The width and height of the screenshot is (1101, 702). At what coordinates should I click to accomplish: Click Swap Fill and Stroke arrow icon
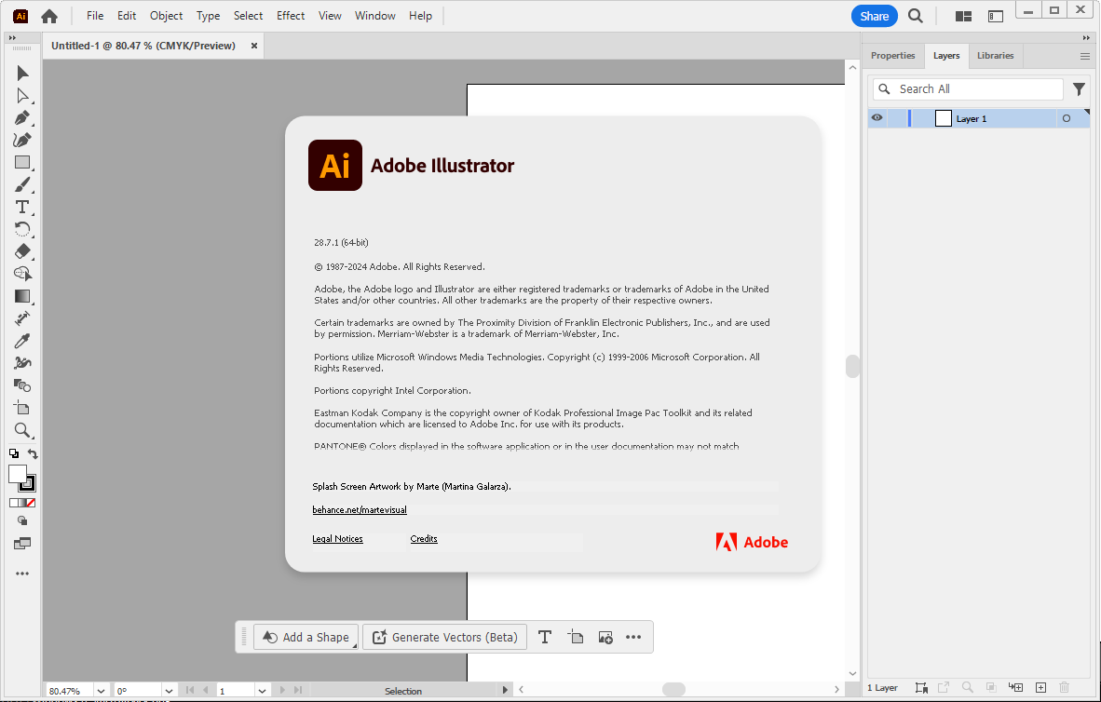pyautogui.click(x=33, y=453)
